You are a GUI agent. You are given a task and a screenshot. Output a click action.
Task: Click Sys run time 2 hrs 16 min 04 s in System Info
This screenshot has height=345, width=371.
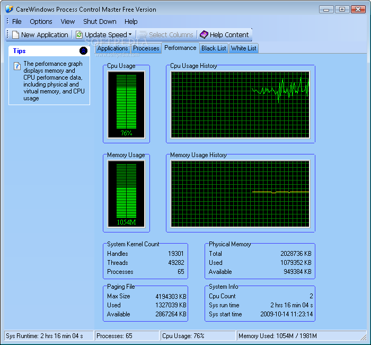[x=291, y=305]
